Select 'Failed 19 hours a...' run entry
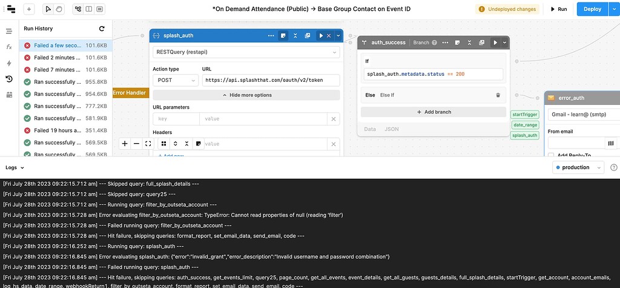Viewport: 620px width, 288px height. (x=65, y=130)
